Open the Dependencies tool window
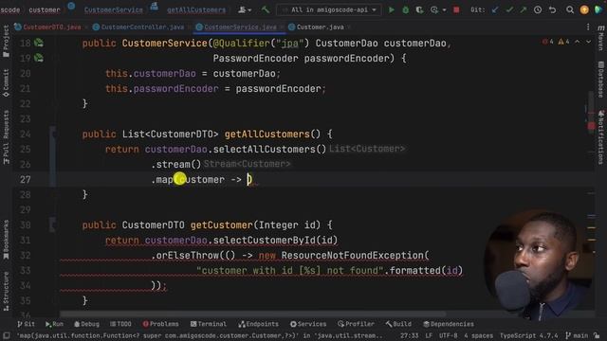 (x=449, y=324)
